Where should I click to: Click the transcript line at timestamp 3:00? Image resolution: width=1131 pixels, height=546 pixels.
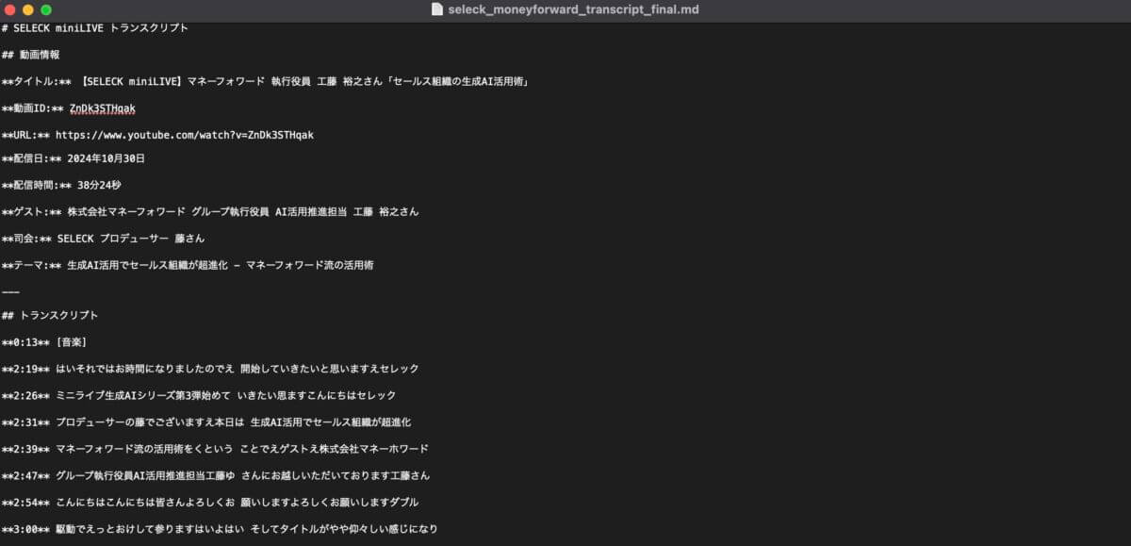pyautogui.click(x=220, y=529)
